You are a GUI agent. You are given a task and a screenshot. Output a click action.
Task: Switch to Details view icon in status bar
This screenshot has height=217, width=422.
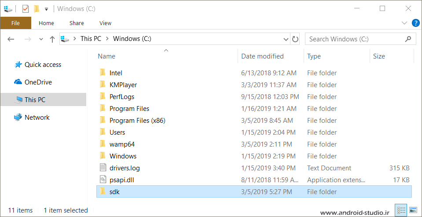(x=401, y=210)
